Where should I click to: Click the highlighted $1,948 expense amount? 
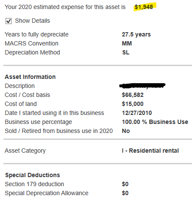pos(144,7)
